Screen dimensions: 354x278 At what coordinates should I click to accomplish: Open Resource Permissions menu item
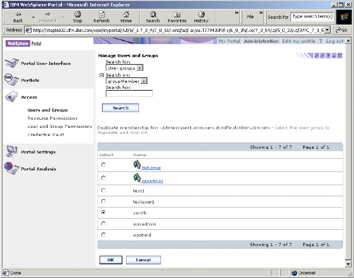click(x=52, y=118)
